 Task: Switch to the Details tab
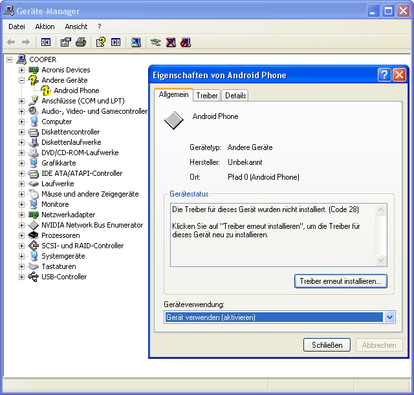point(235,96)
